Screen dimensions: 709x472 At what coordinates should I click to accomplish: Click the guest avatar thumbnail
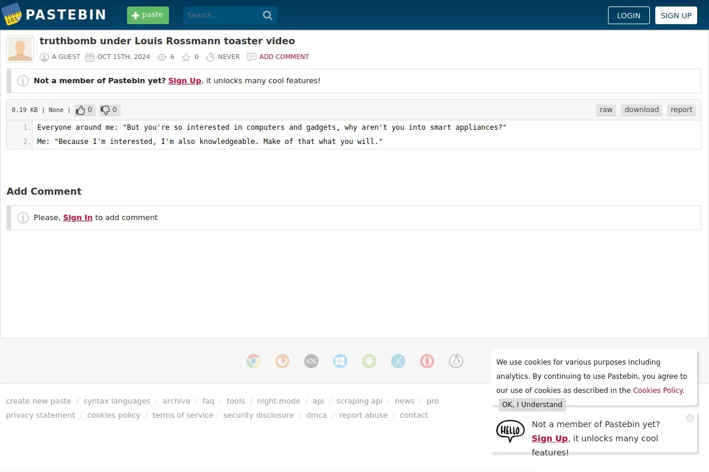coord(20,49)
